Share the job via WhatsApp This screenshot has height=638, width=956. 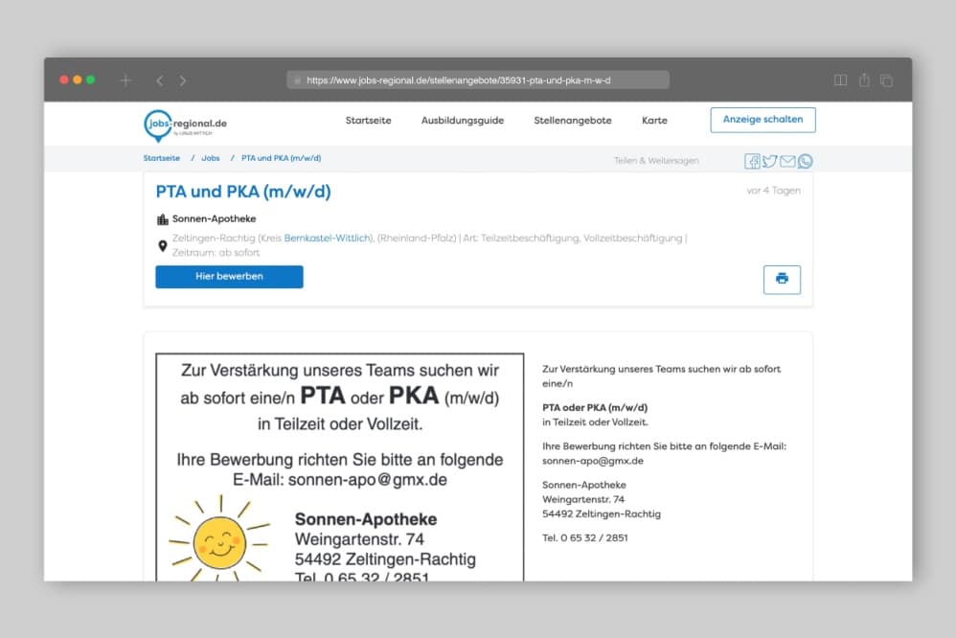806,161
